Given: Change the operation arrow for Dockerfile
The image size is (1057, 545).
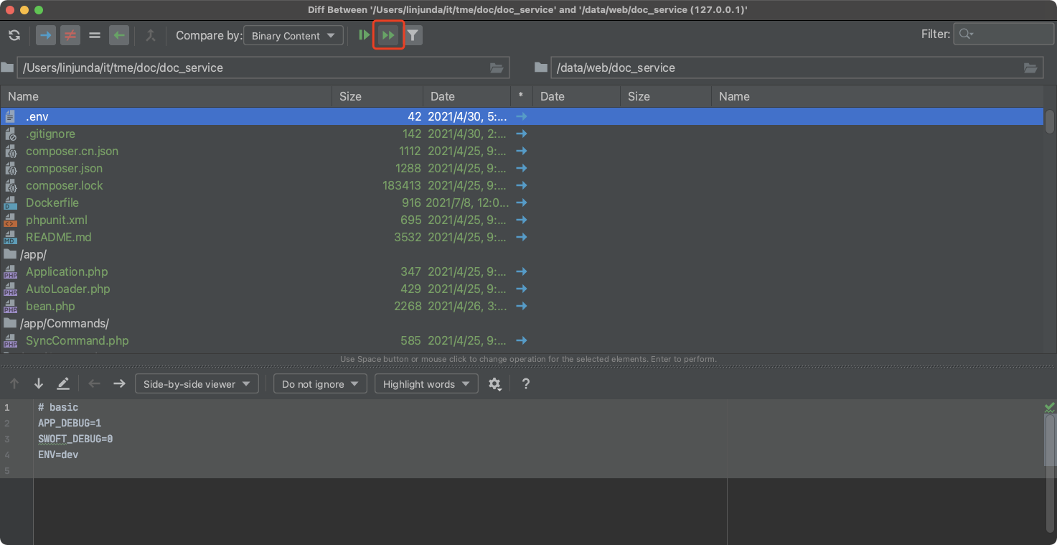Looking at the screenshot, I should (x=522, y=202).
